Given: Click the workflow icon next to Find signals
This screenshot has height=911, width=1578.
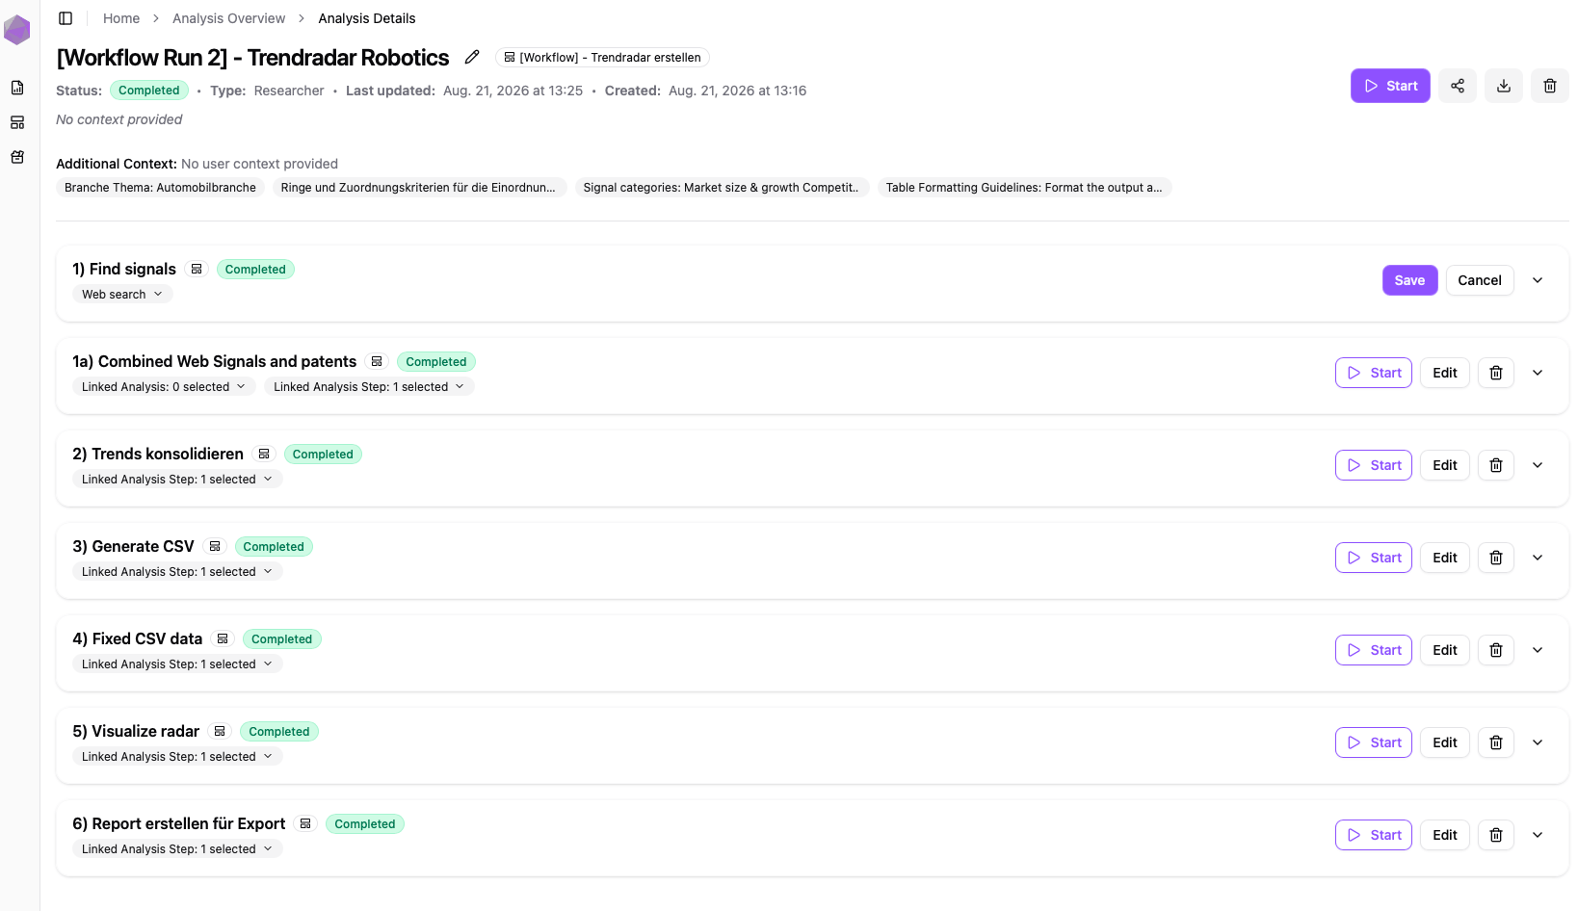Looking at the screenshot, I should (x=197, y=270).
